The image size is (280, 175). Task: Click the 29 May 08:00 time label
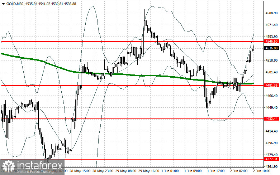[126, 171]
